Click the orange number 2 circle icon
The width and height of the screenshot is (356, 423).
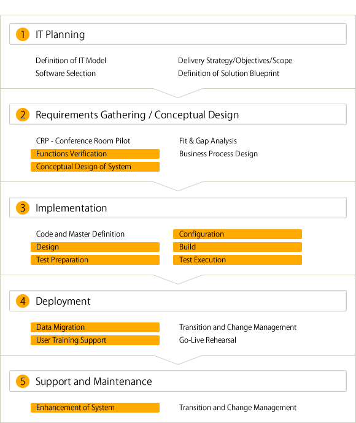coord(23,115)
